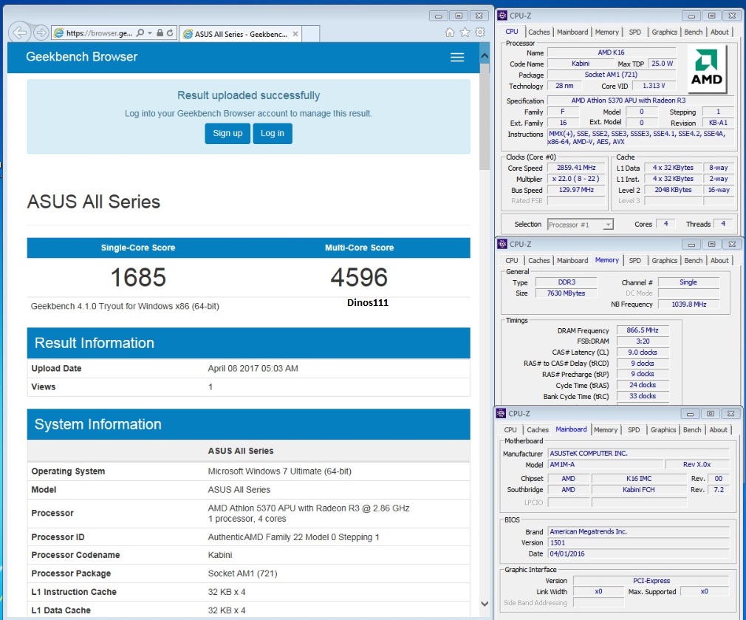Click Operating System Windows 7 Ultimate value
This screenshot has height=620, width=746.
(279, 471)
